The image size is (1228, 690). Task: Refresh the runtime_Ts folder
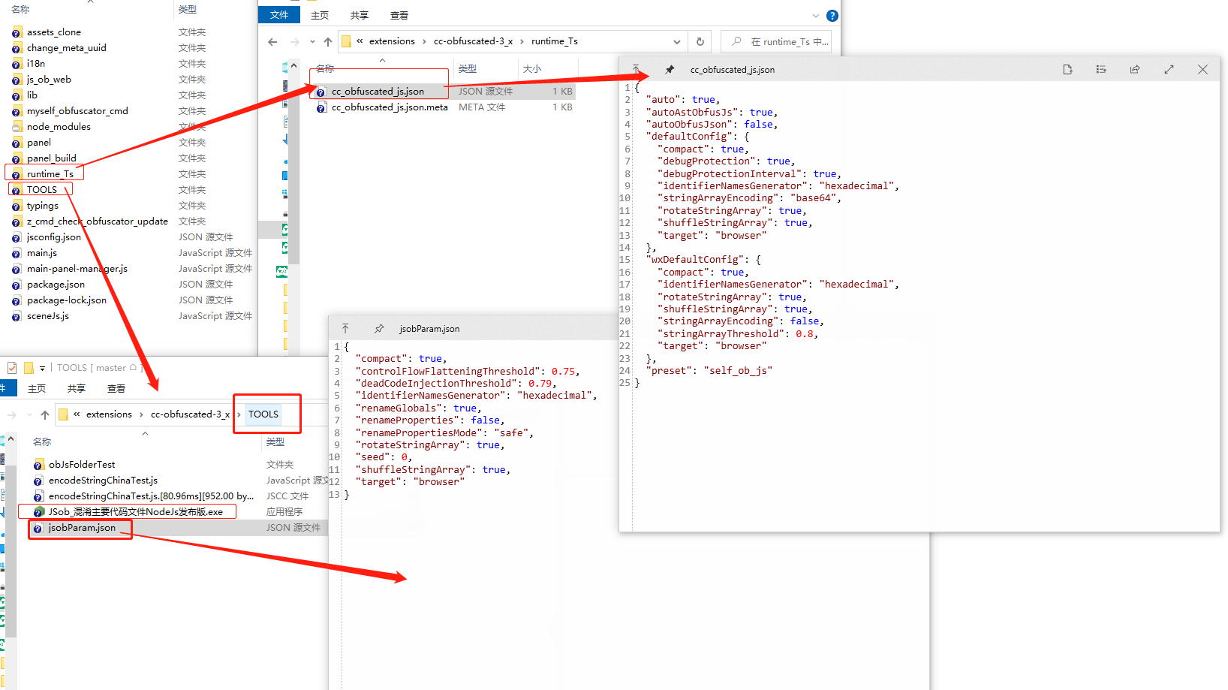tap(700, 42)
